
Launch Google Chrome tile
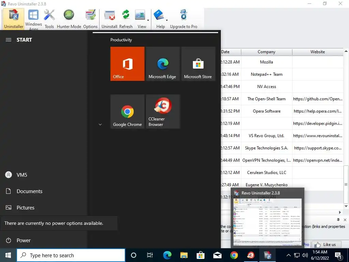[x=127, y=112]
